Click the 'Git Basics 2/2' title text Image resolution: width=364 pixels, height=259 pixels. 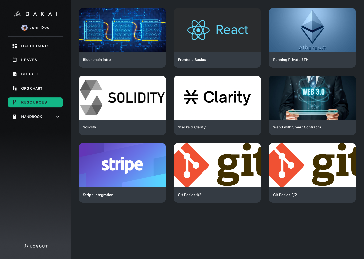coord(285,195)
